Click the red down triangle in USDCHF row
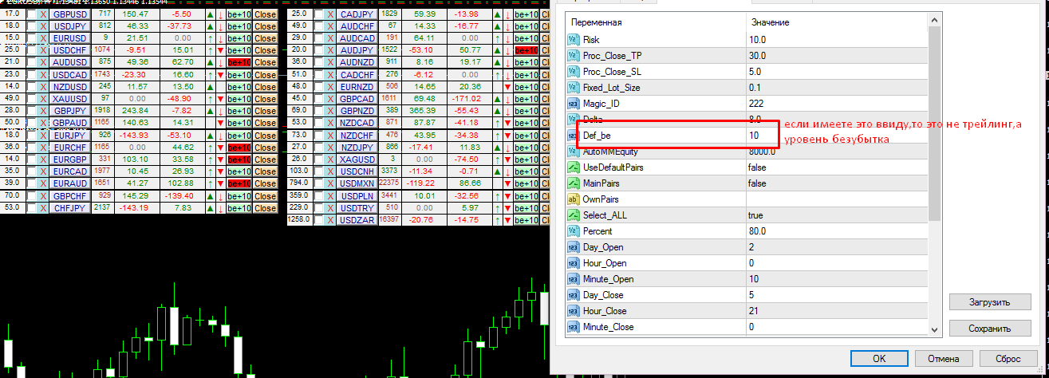 point(220,50)
